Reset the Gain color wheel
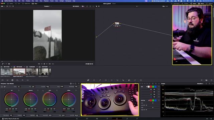The image size is (214, 120). coord(57,90)
